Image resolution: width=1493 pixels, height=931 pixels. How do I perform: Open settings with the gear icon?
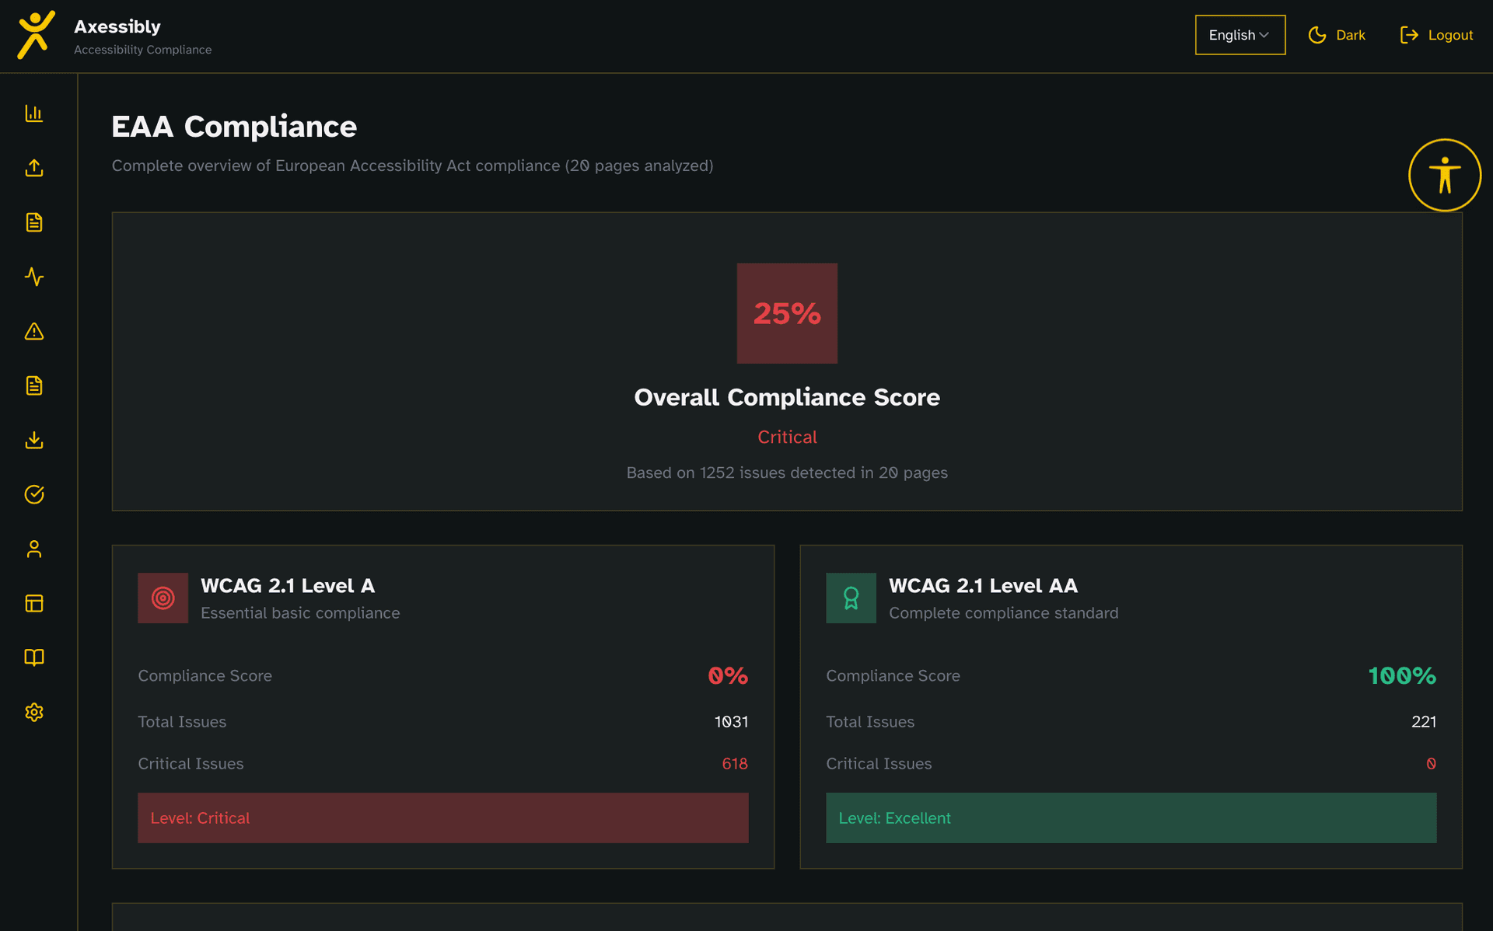[x=34, y=712]
